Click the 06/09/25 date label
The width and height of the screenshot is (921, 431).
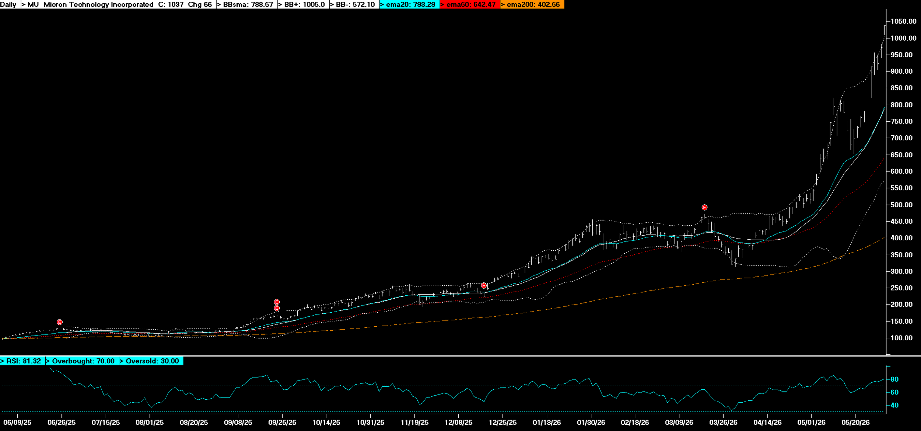tap(17, 423)
